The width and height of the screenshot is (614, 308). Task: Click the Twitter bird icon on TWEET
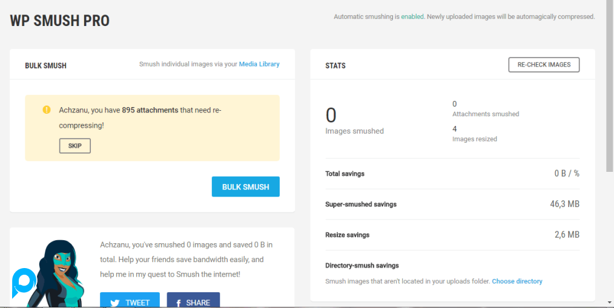pos(114,303)
